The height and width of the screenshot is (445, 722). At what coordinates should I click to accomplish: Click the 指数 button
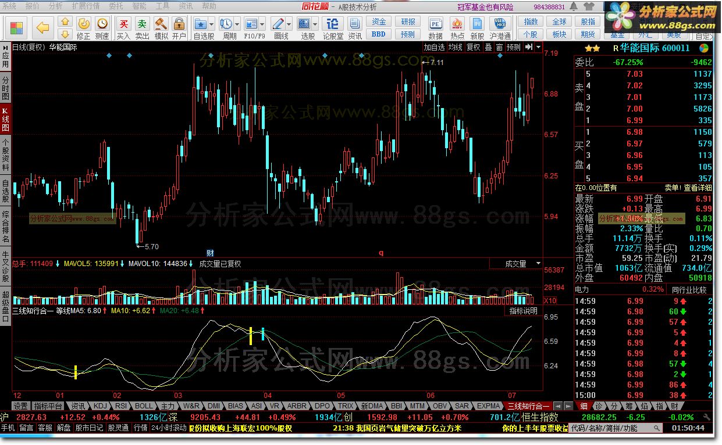click(x=531, y=21)
